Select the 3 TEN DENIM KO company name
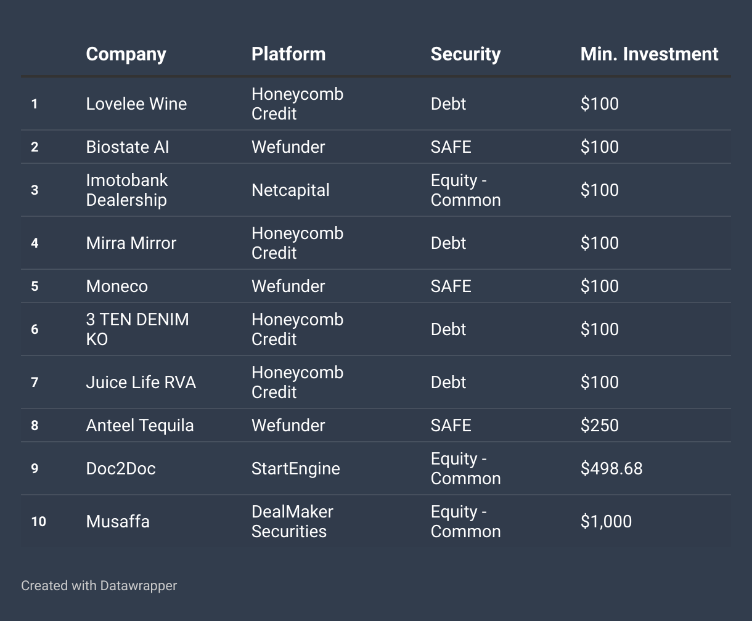Image resolution: width=752 pixels, height=621 pixels. (x=137, y=329)
